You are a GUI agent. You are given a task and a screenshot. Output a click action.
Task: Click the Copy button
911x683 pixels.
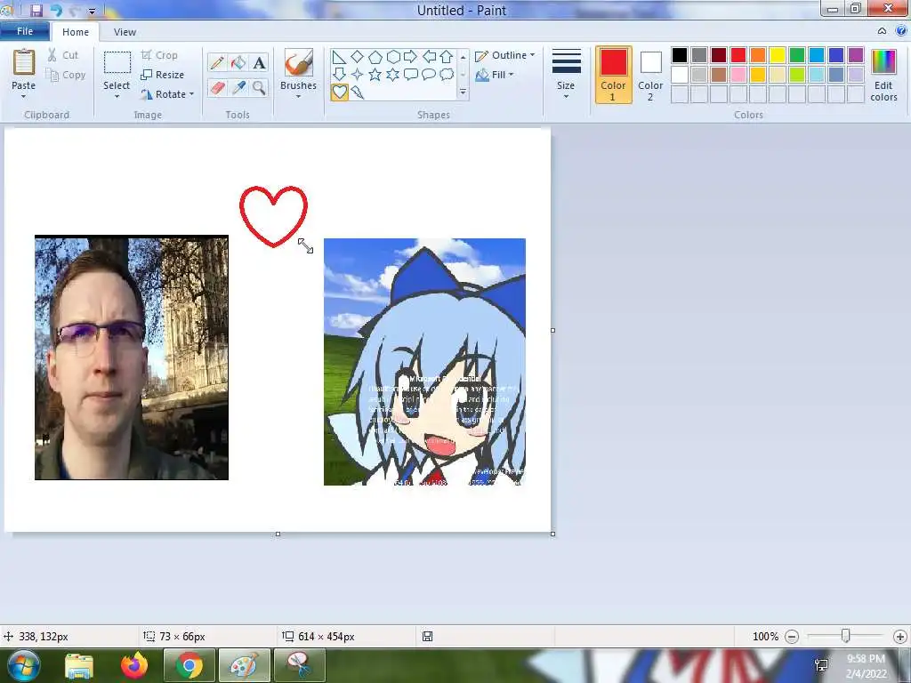point(66,75)
